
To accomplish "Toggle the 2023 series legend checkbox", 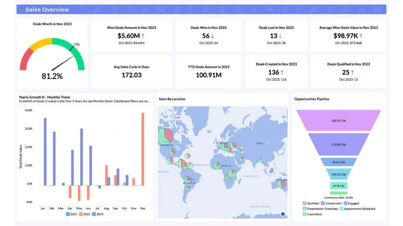I will pos(94,214).
